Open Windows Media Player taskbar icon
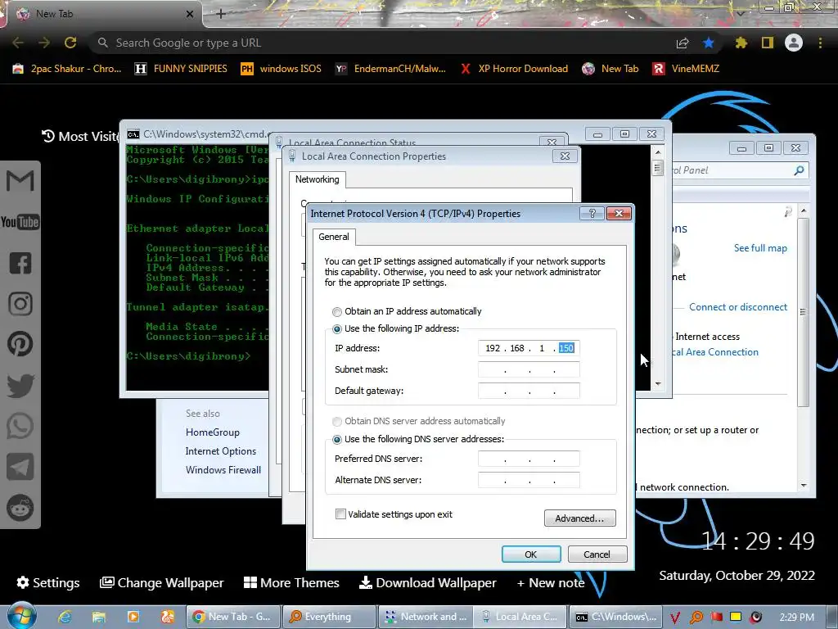Screen dimensions: 838x629 coord(133,617)
